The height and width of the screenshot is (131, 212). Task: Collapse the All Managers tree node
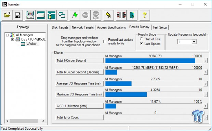pyautogui.click(x=7, y=35)
